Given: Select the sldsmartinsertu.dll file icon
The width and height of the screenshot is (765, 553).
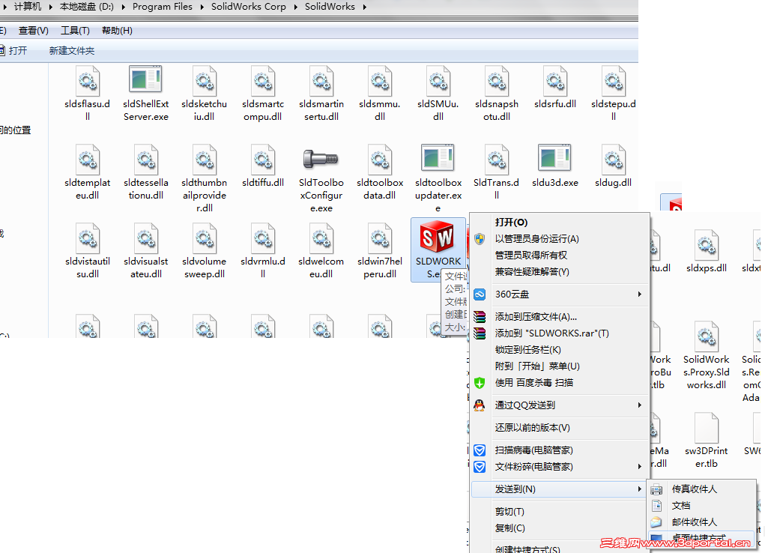Looking at the screenshot, I should pyautogui.click(x=321, y=81).
